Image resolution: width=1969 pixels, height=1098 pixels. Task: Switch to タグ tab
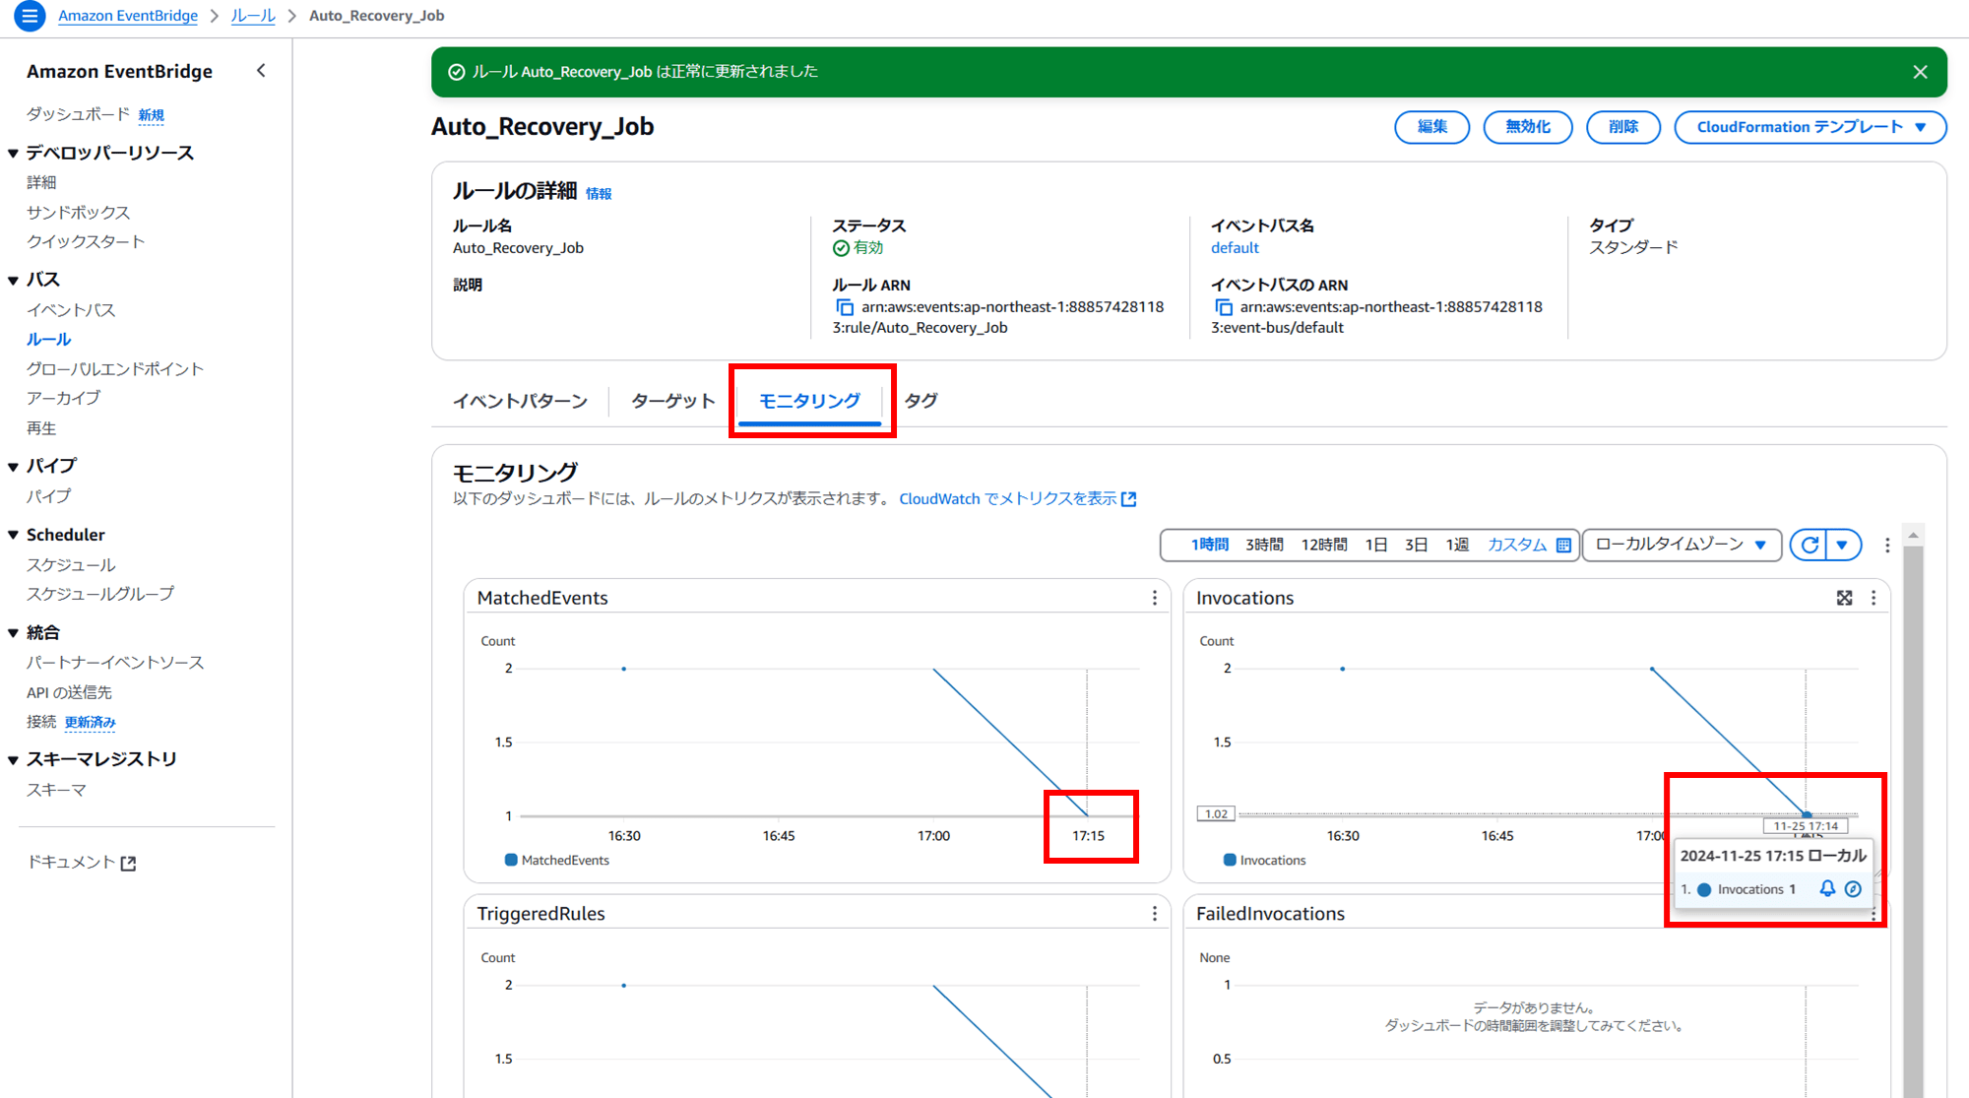click(x=921, y=401)
